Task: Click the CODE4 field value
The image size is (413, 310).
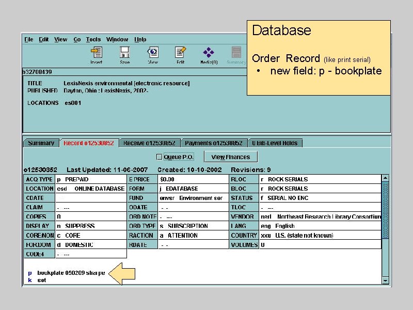Action: pyautogui.click(x=91, y=254)
